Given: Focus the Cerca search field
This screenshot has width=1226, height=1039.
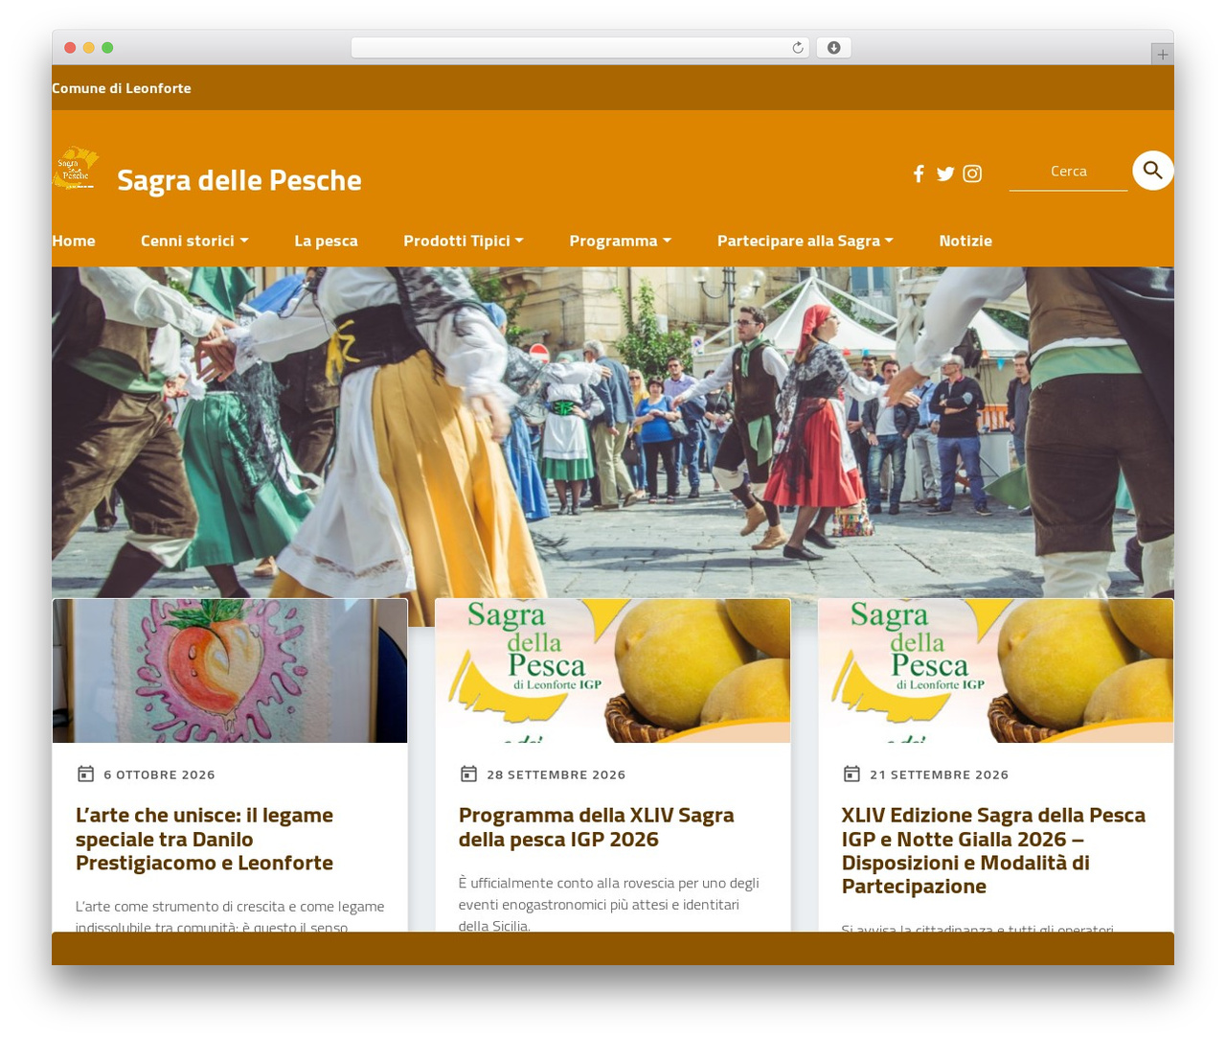Looking at the screenshot, I should (x=1068, y=172).
